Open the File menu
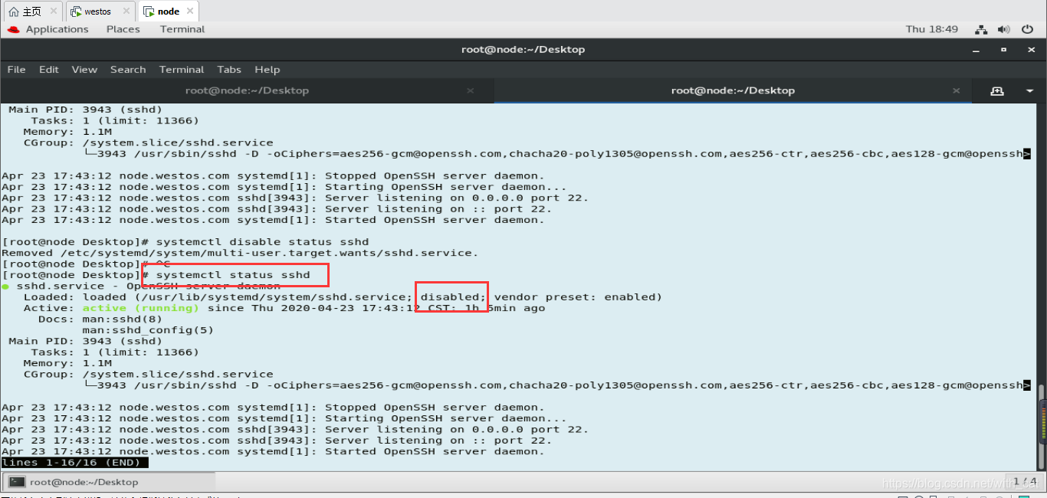 (16, 69)
